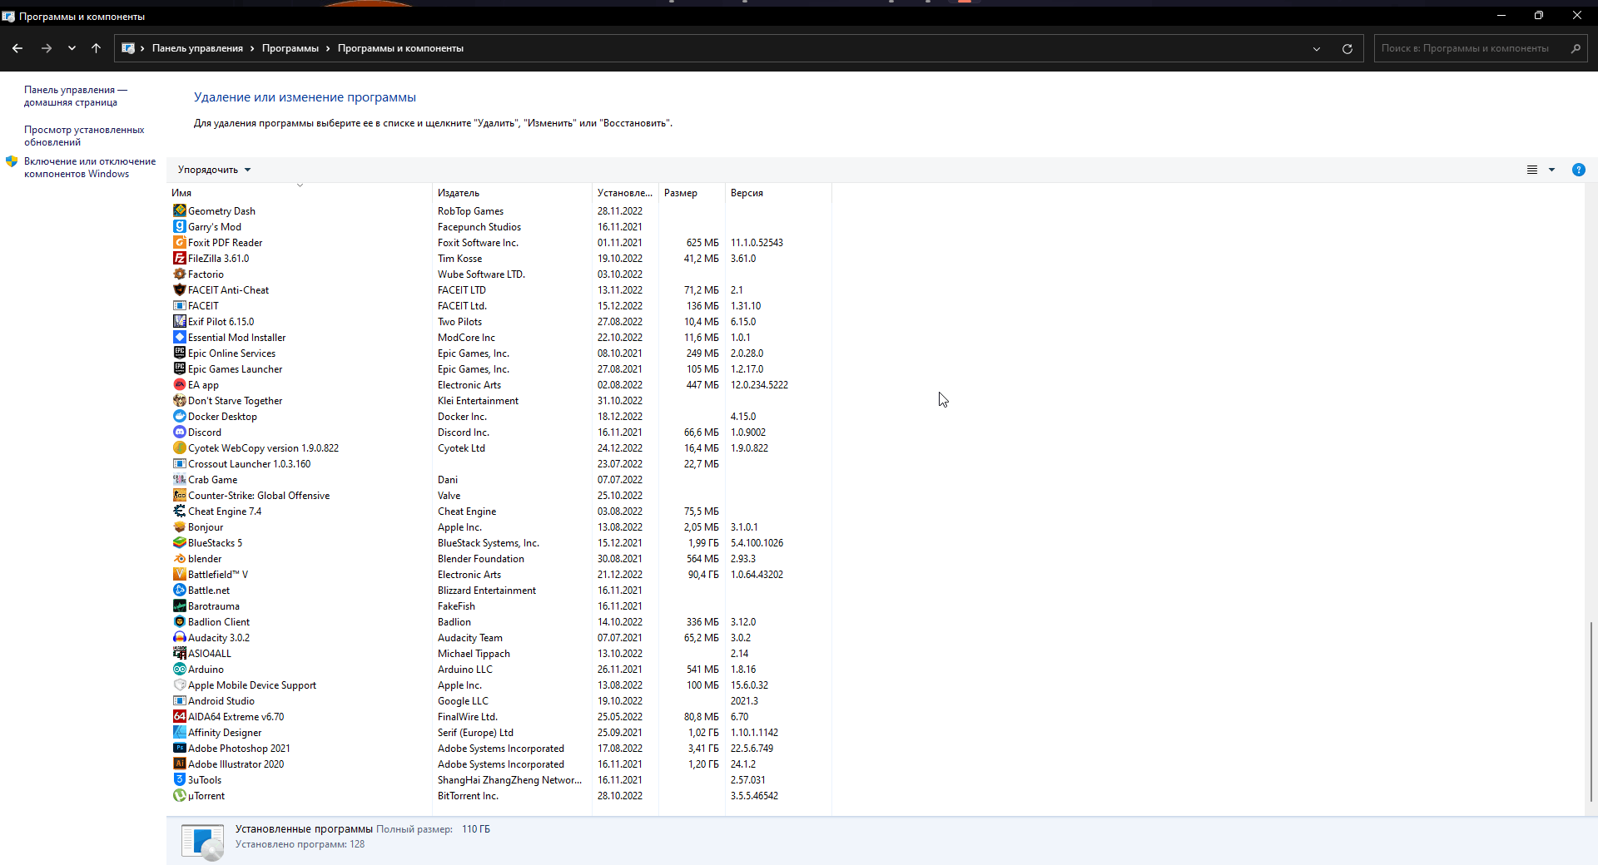Open Просмотр установленных обновлений link

coord(84,136)
